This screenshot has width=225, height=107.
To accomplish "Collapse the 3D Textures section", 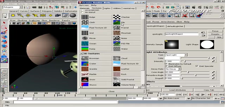I will (81, 53).
